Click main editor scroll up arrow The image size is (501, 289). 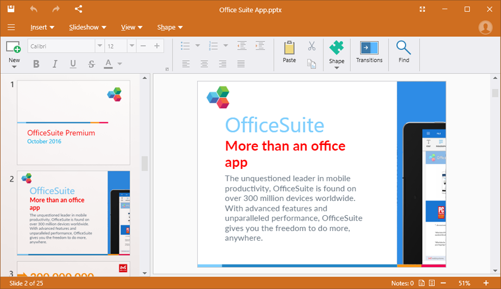pos(495,78)
